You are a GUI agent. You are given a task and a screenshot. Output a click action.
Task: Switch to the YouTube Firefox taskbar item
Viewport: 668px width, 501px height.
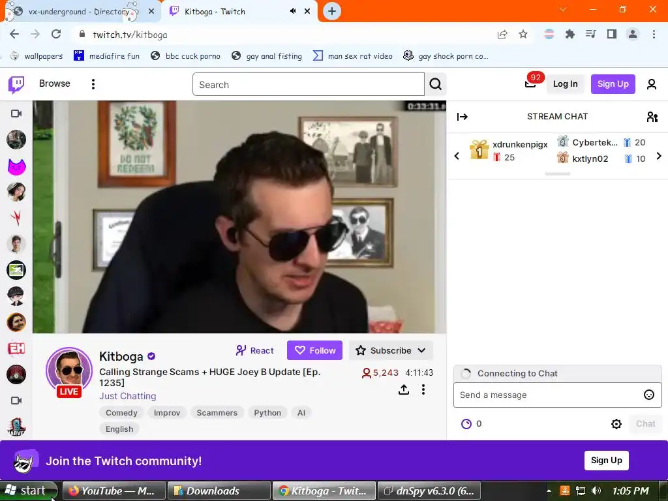pyautogui.click(x=114, y=491)
